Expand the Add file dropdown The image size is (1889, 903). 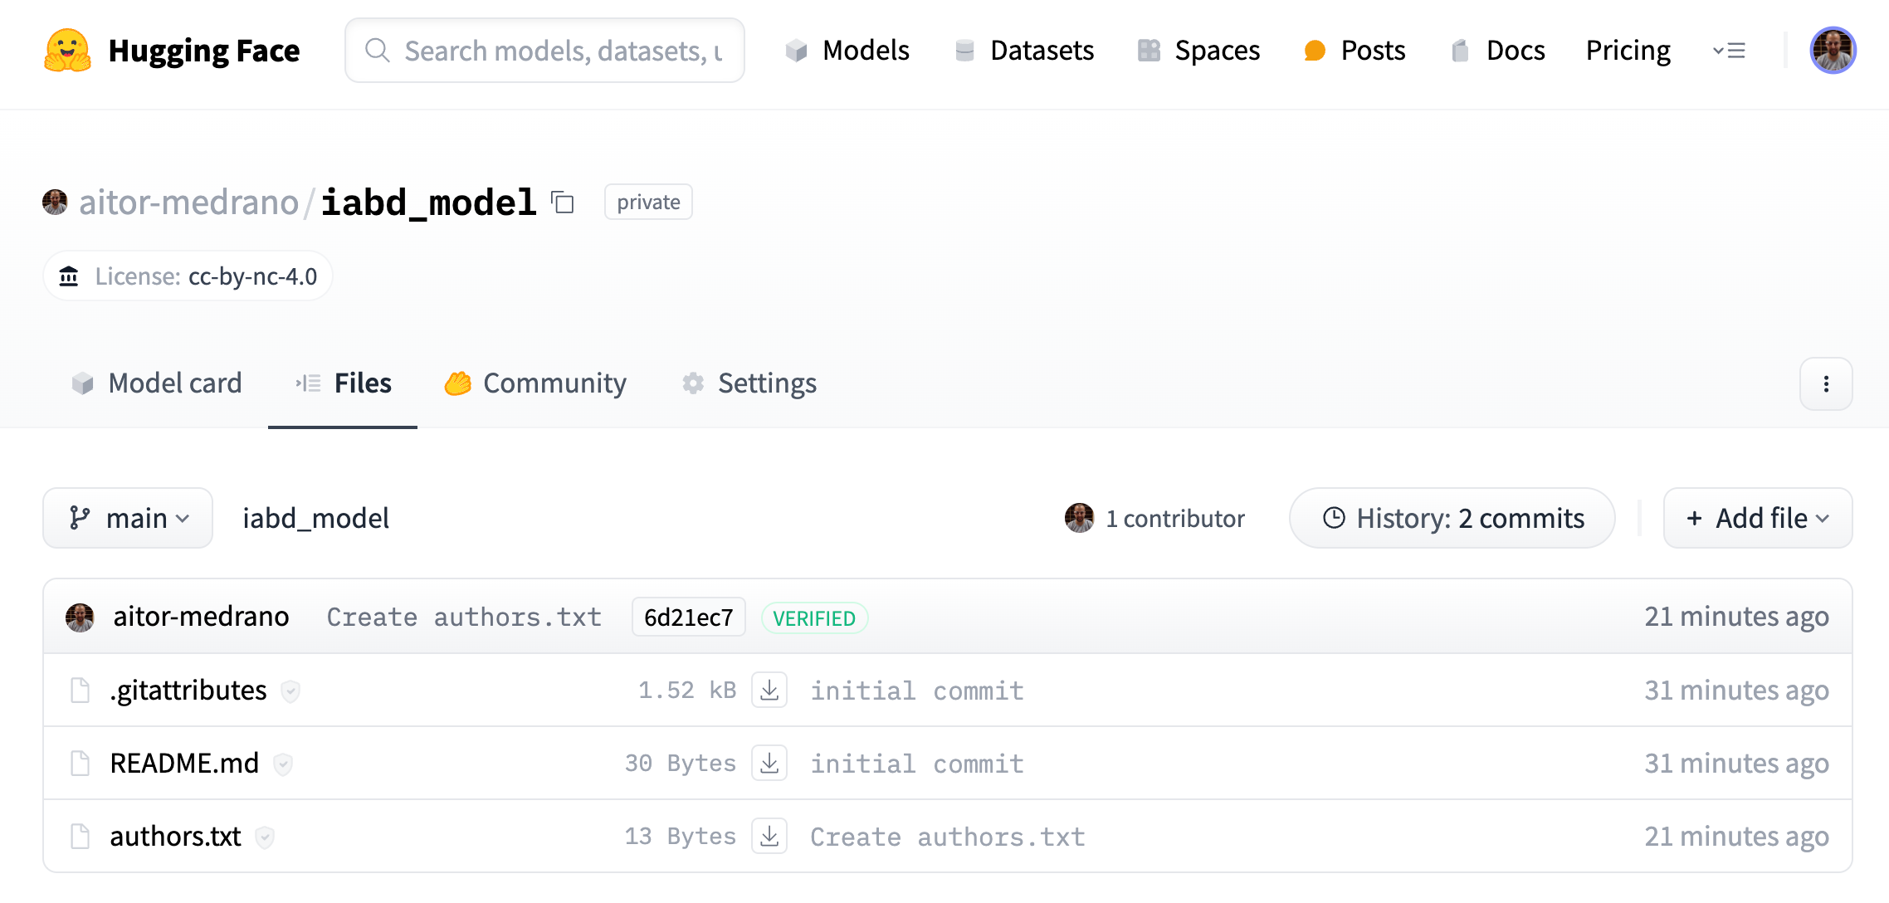pos(1758,518)
